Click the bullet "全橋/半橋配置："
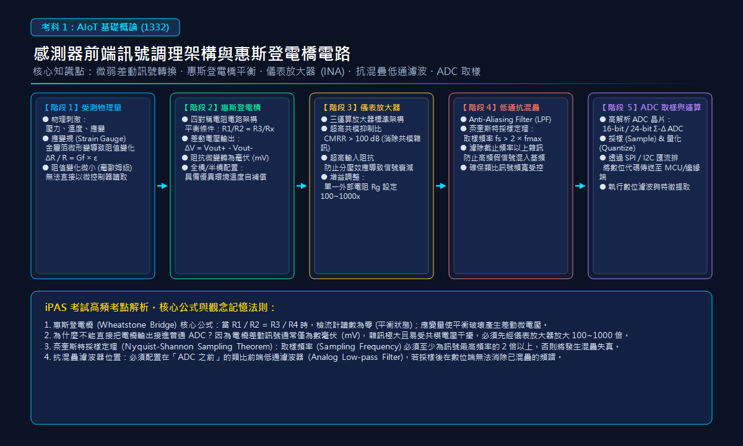 click(x=213, y=167)
